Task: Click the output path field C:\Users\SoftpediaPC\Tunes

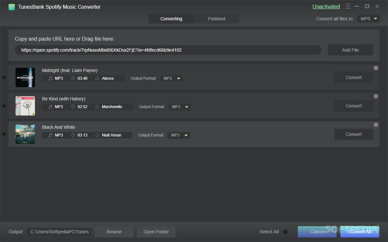Action: (x=59, y=232)
